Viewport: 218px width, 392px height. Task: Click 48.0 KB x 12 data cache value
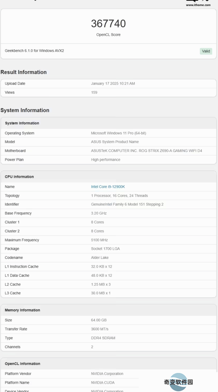point(101,276)
